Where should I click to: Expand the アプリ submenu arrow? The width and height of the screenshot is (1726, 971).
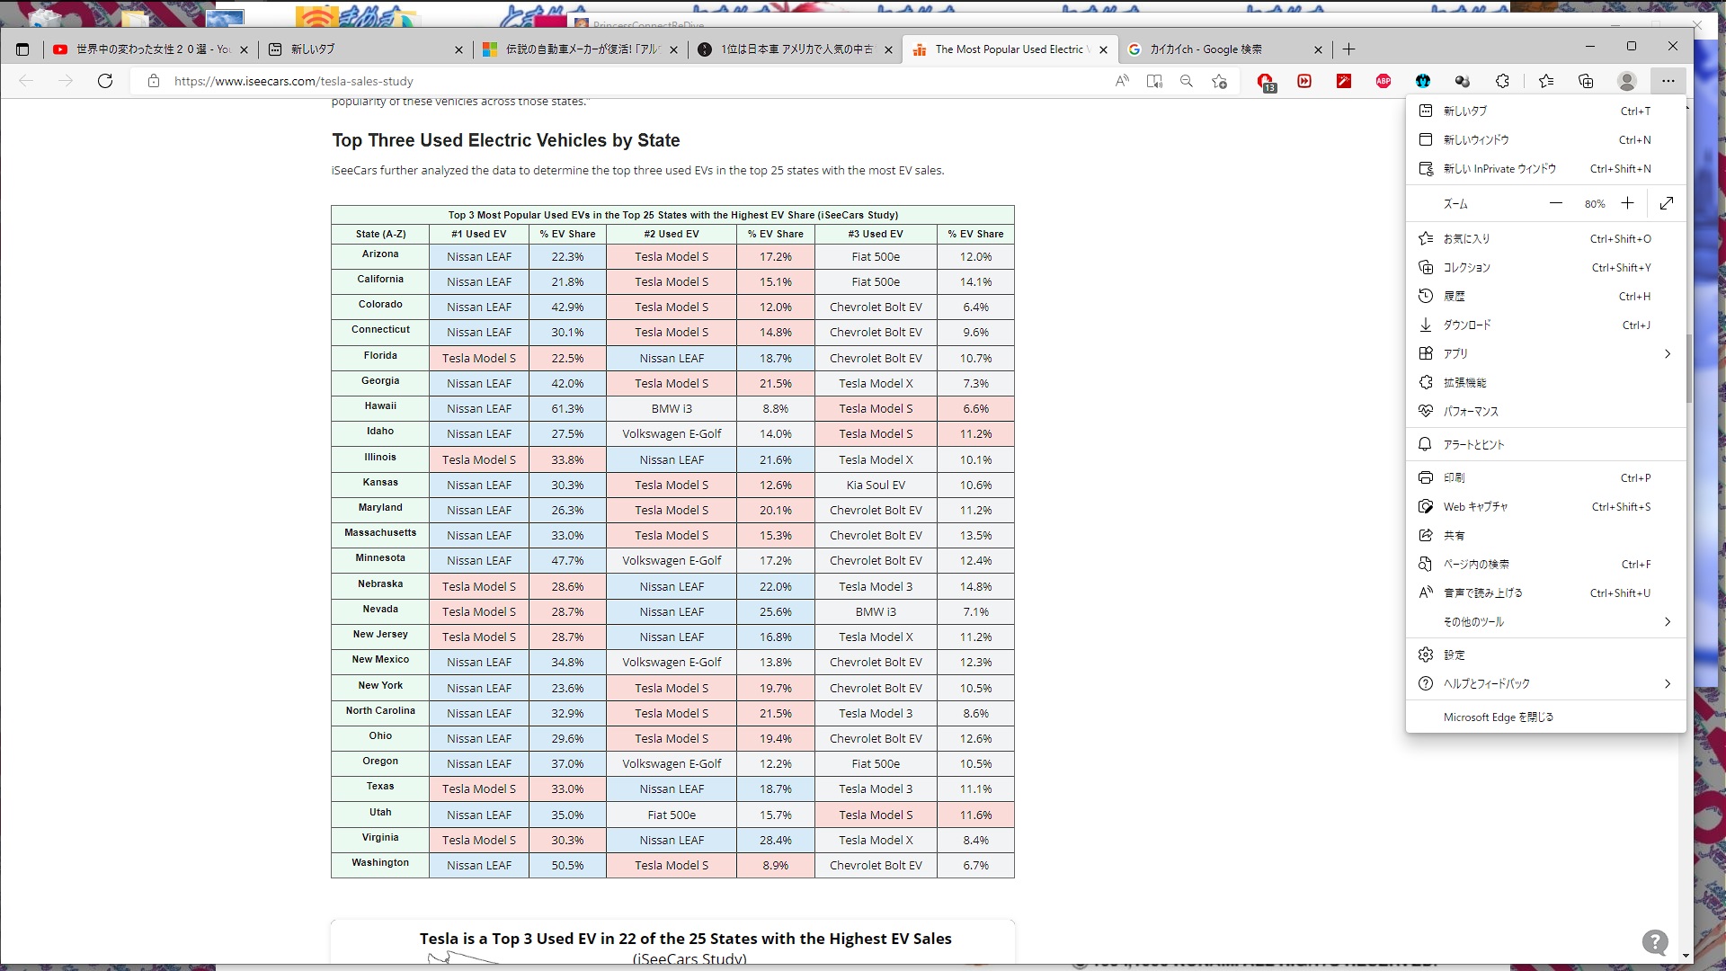tap(1667, 353)
